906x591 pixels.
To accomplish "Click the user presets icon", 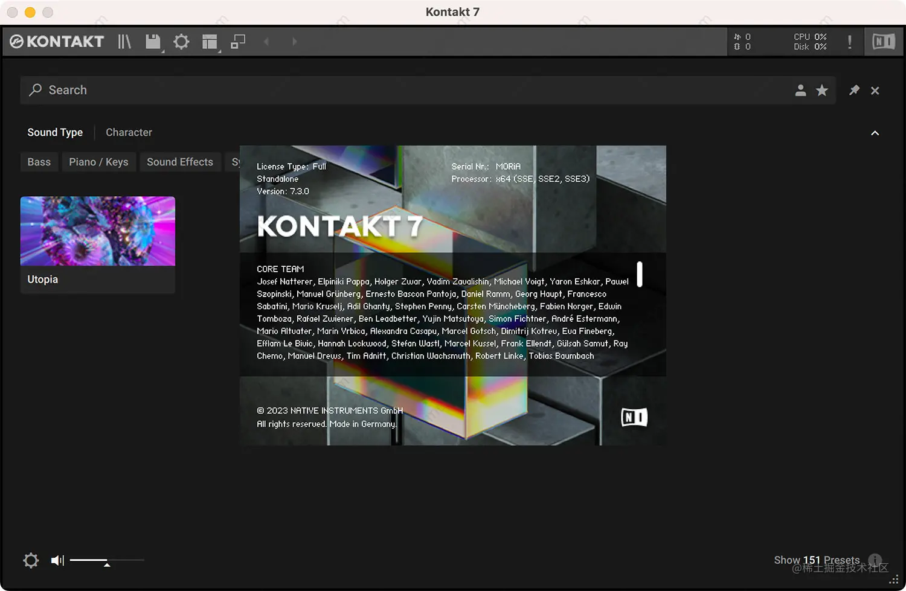I will [801, 90].
